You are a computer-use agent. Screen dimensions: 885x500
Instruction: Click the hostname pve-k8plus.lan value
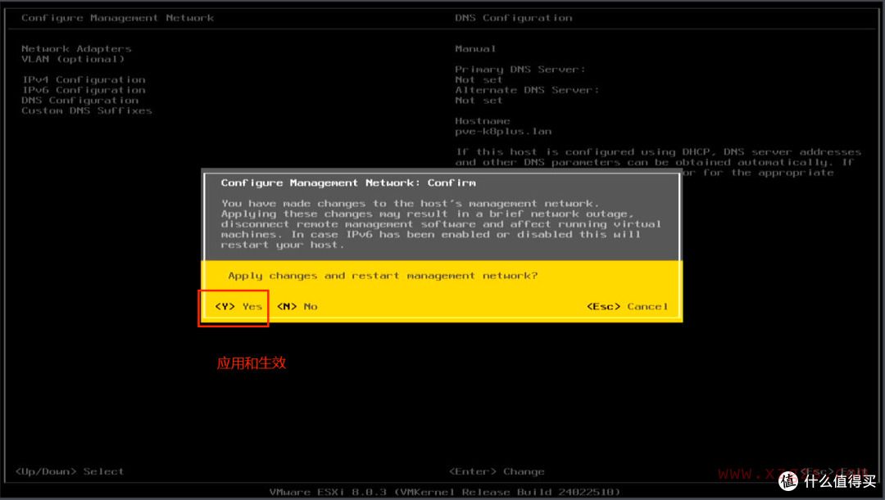coord(503,130)
